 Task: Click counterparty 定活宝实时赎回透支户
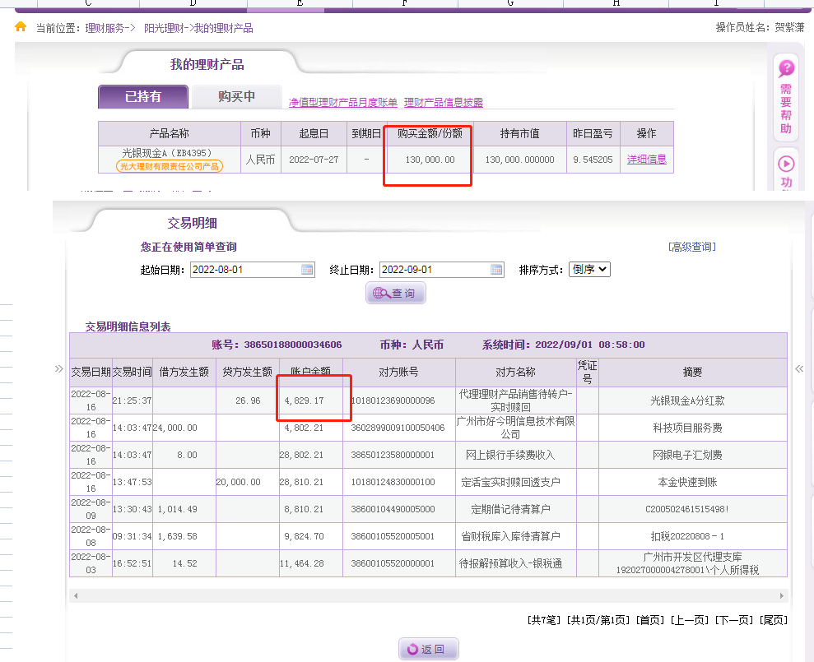[511, 482]
